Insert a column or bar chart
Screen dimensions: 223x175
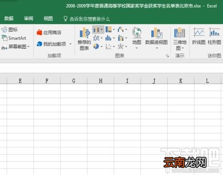coord(96,30)
